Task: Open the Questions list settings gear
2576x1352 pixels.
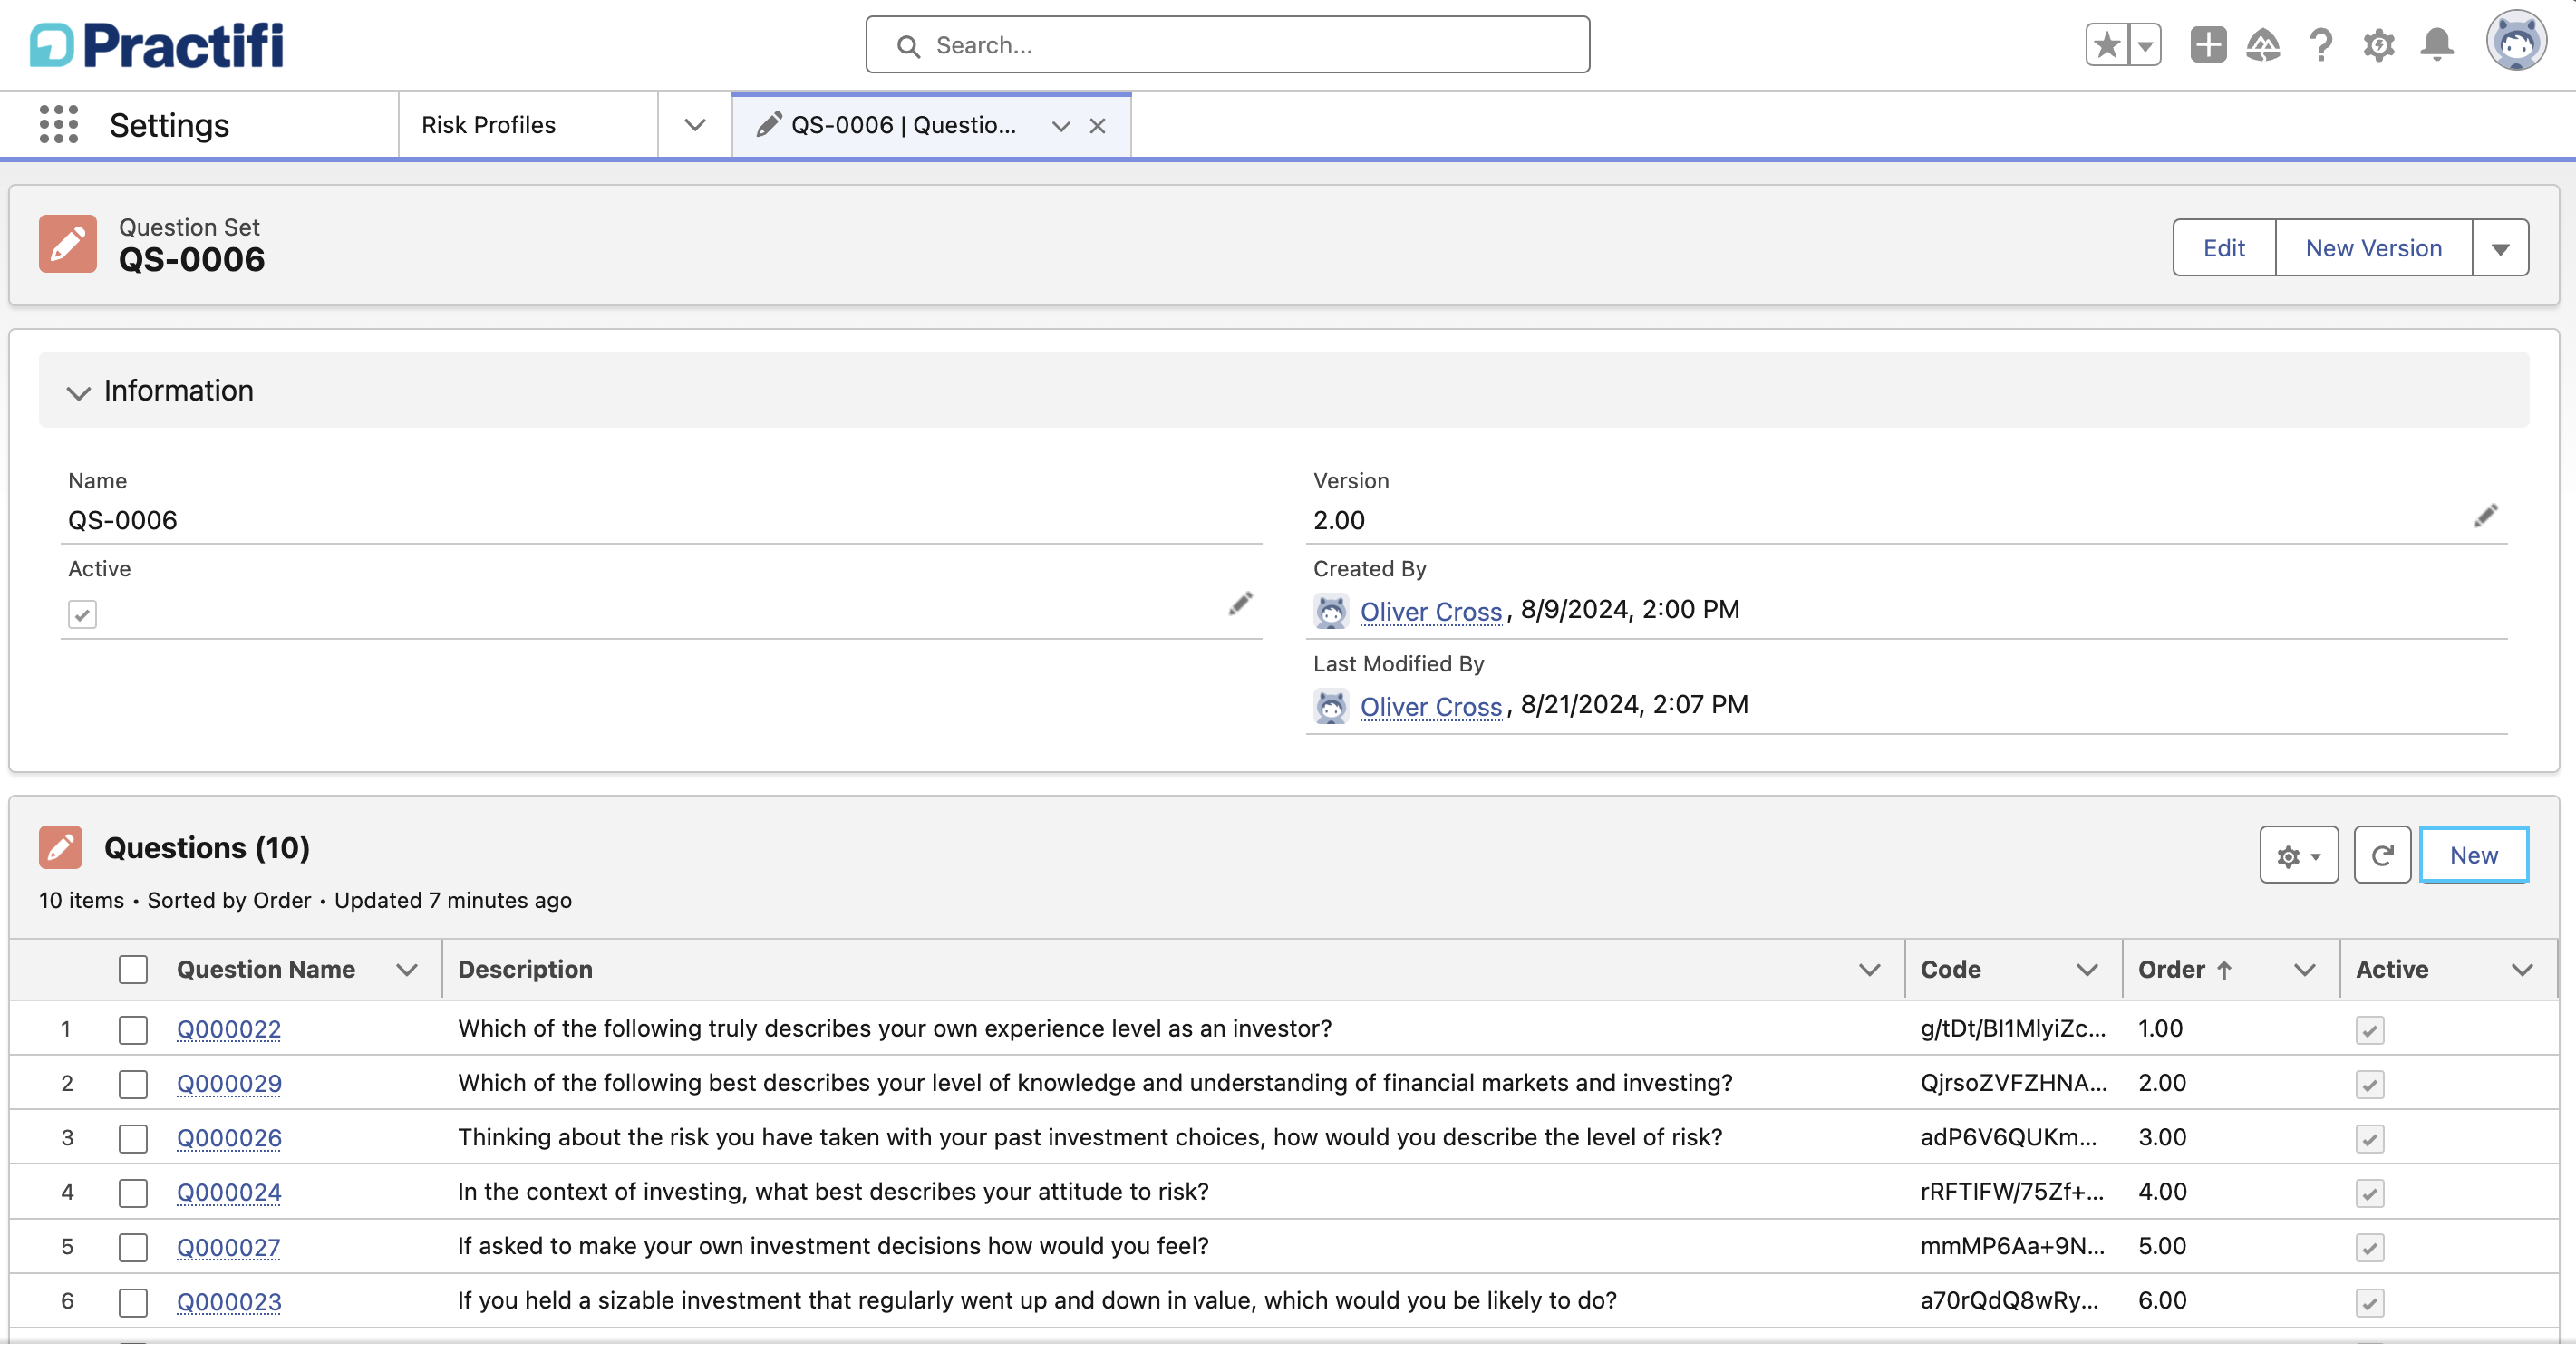Action: [x=2298, y=855]
